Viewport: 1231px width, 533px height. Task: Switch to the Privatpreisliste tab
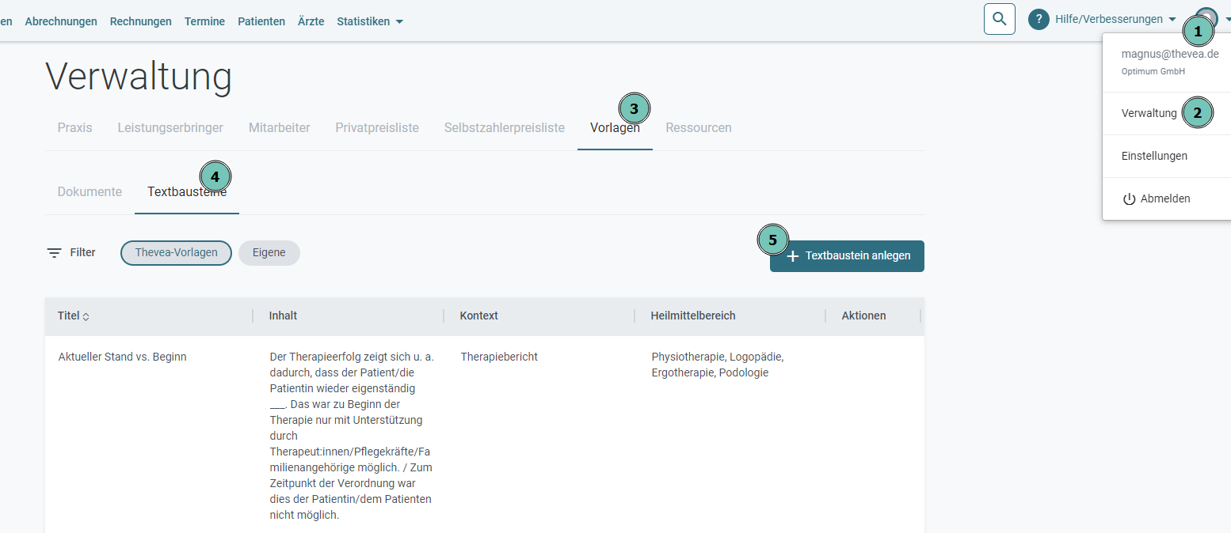(377, 127)
